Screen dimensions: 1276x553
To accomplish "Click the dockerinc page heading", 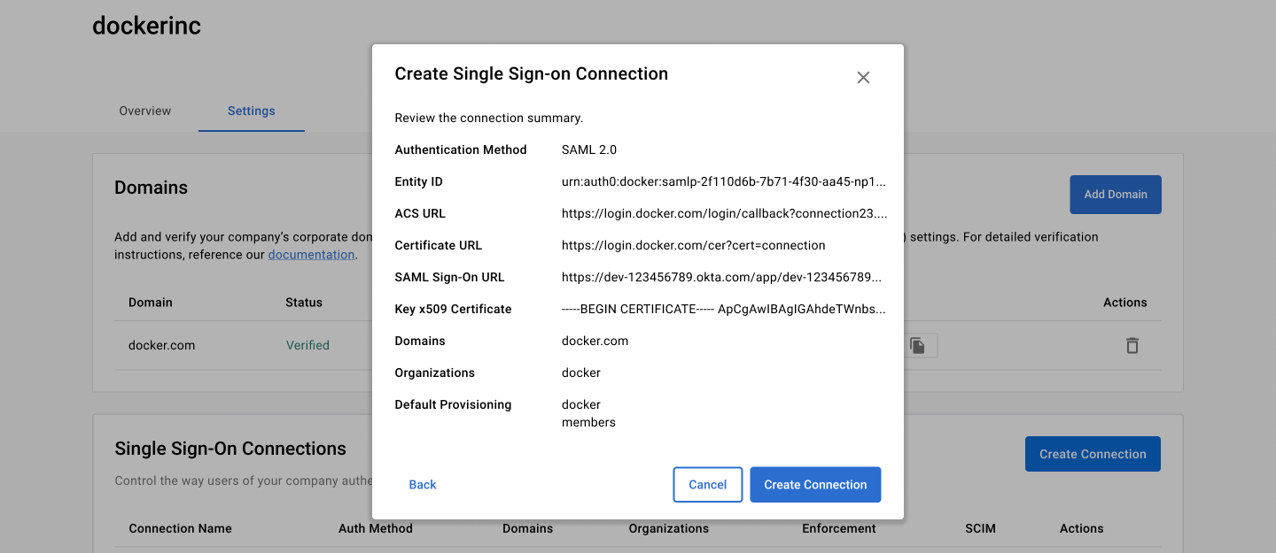I will tap(147, 26).
